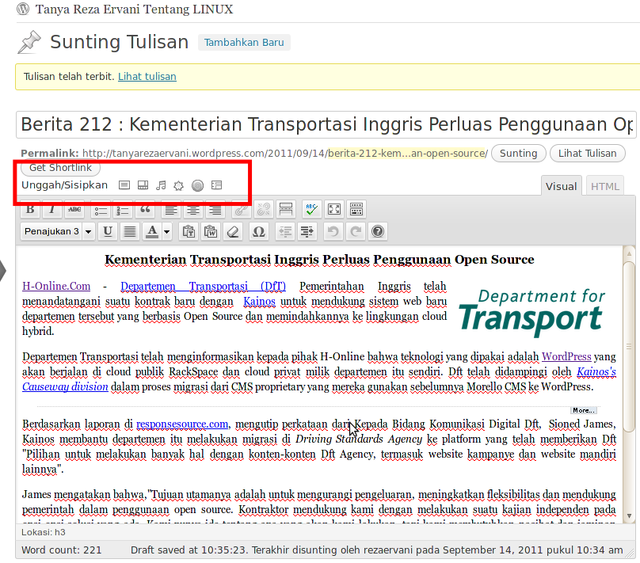
Task: Justify the text fully
Action: (130, 231)
